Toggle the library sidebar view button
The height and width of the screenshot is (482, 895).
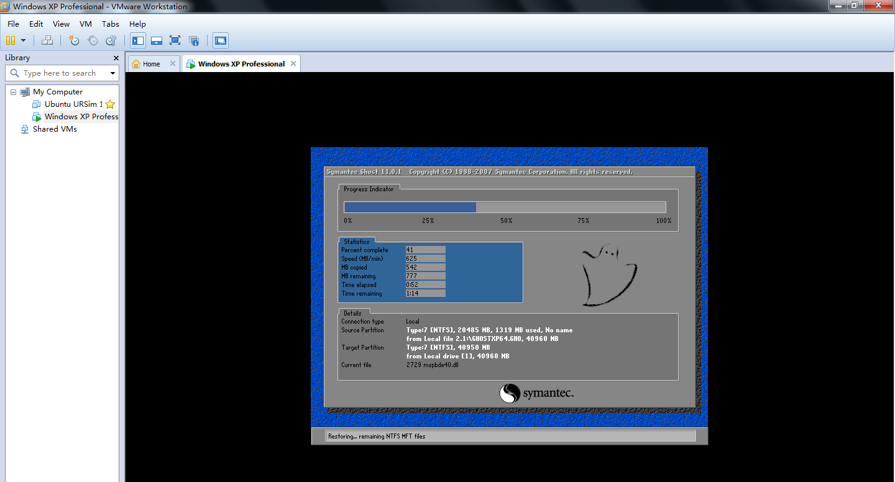(138, 40)
